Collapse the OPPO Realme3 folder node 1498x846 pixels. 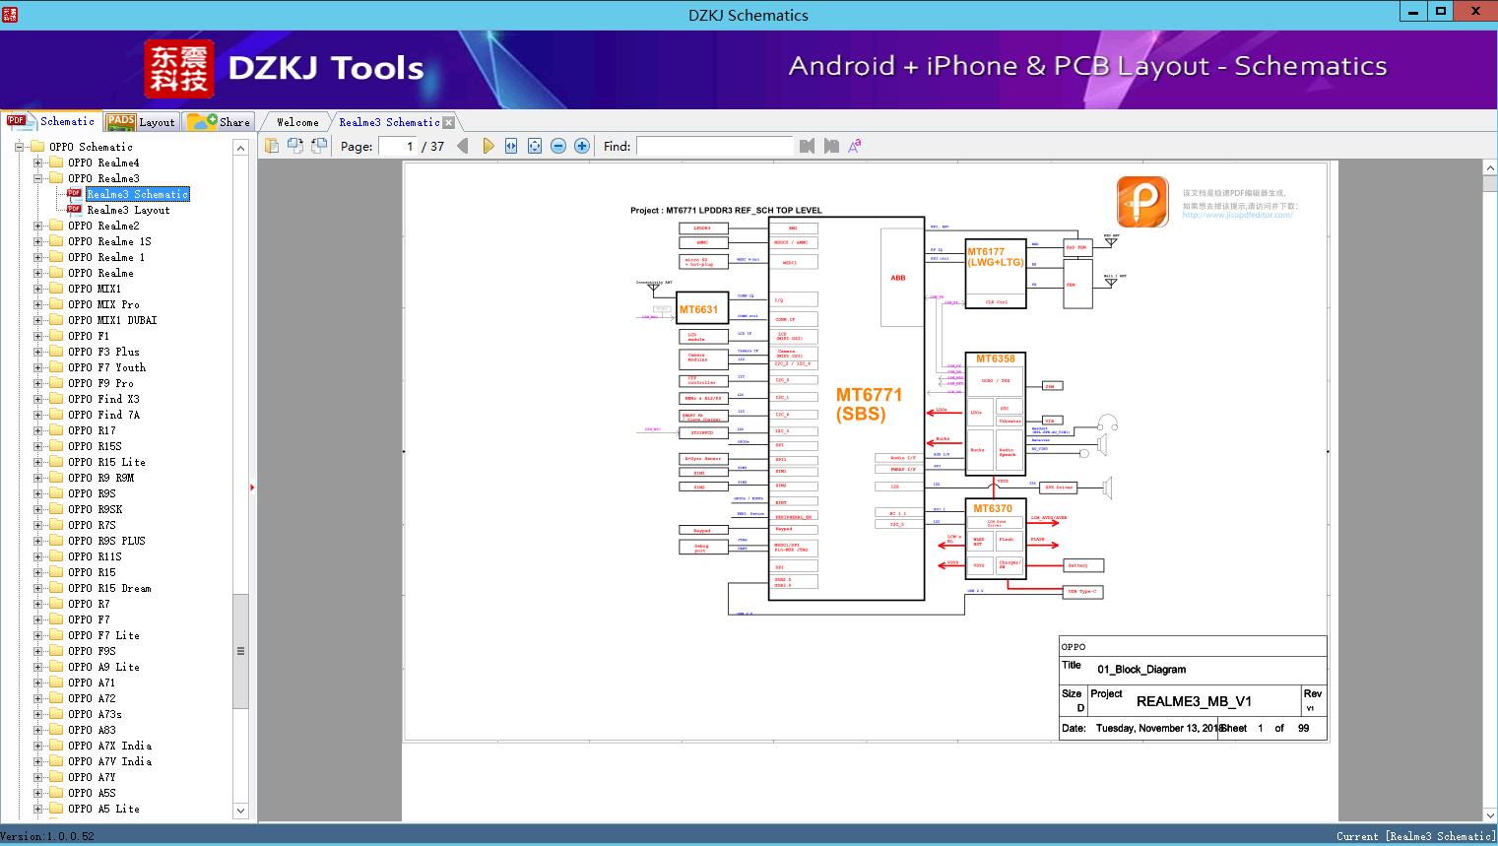pyautogui.click(x=38, y=178)
